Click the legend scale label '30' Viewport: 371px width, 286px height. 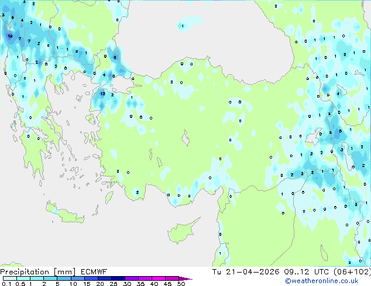(x=127, y=284)
